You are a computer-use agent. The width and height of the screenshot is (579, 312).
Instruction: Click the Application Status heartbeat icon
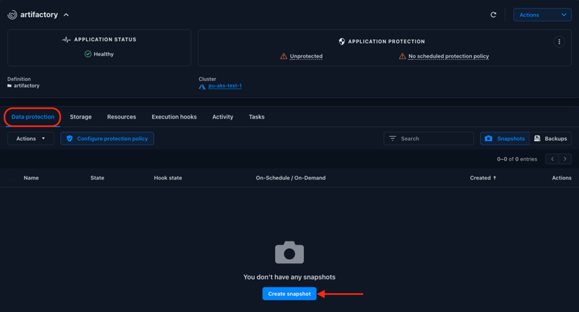tap(66, 39)
